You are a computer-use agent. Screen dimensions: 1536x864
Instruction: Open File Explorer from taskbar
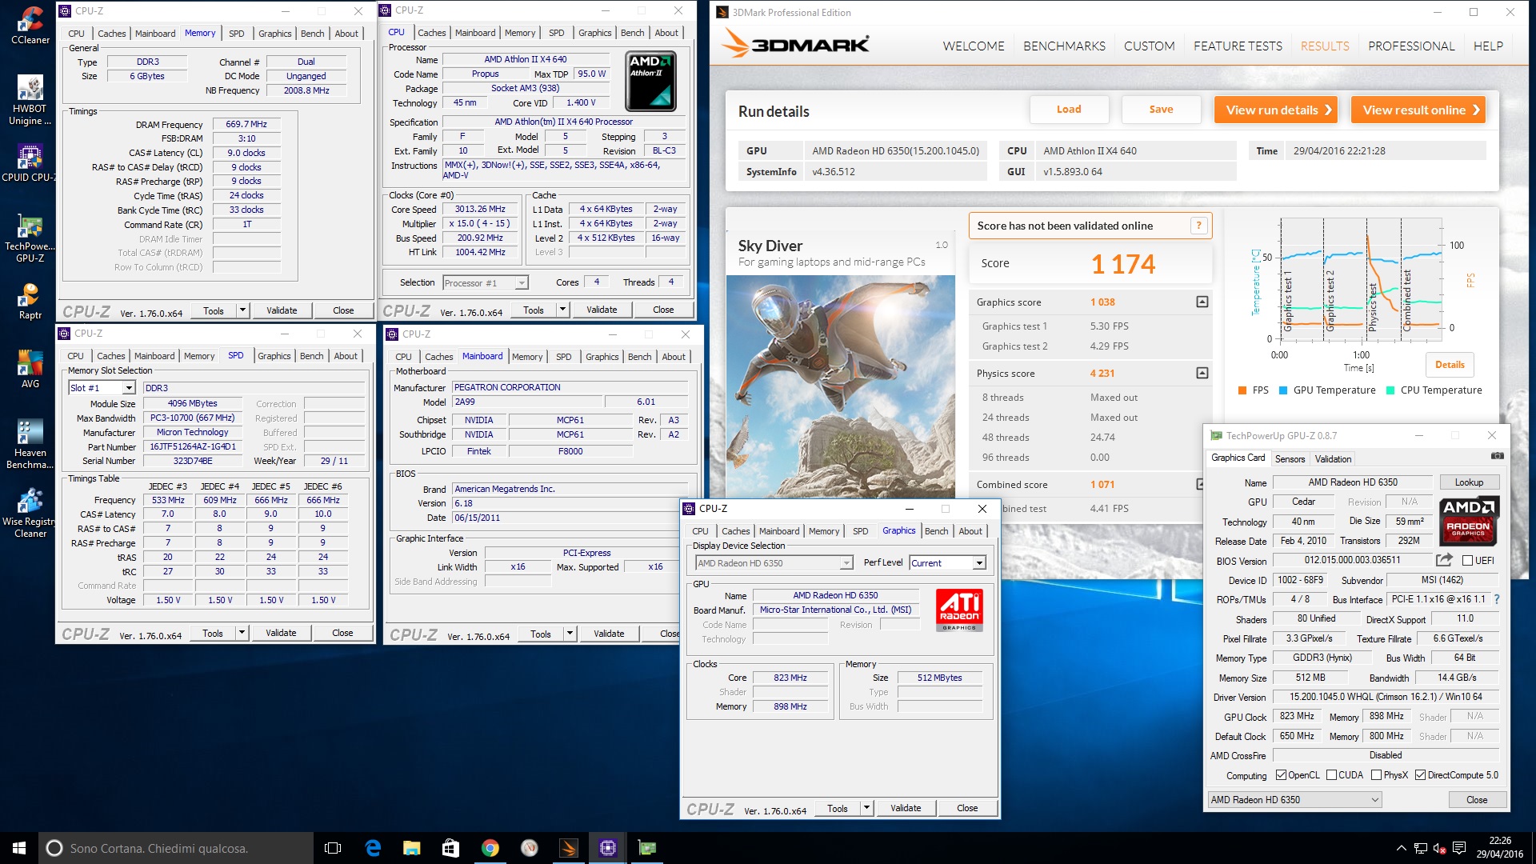click(x=412, y=848)
